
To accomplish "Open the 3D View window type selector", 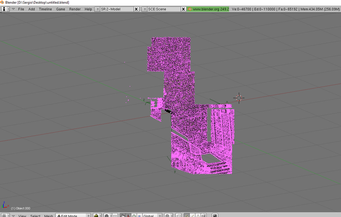I will pyautogui.click(x=5, y=215).
